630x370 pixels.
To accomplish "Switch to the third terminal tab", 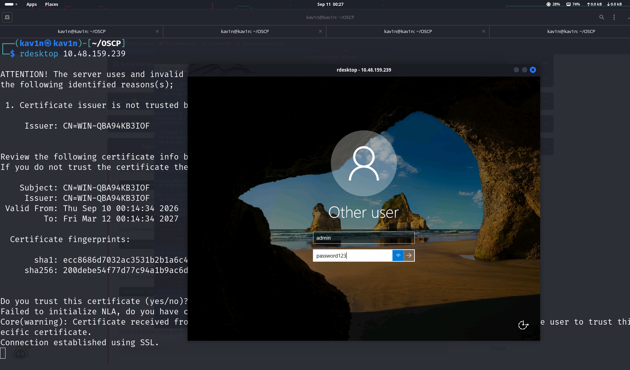I will 408,31.
